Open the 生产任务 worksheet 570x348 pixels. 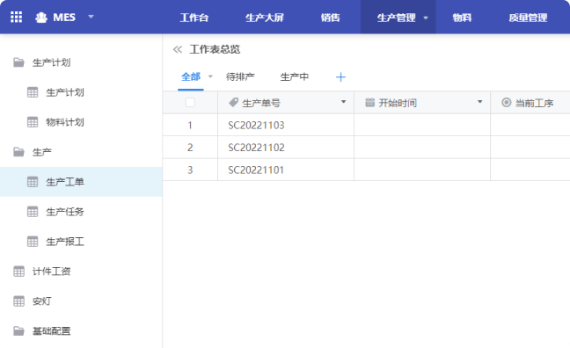[x=65, y=212]
